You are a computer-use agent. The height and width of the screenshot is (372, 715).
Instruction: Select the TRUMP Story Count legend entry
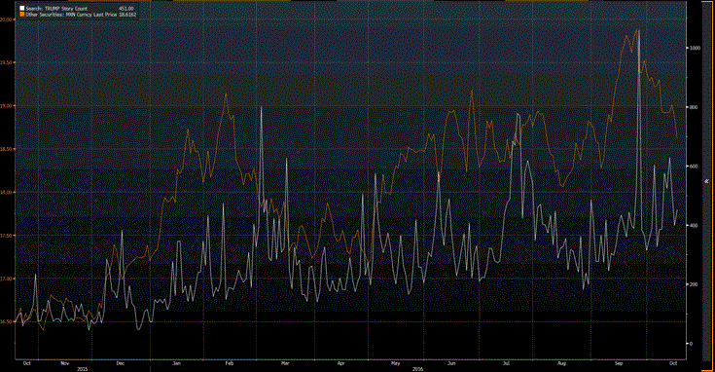click(56, 9)
